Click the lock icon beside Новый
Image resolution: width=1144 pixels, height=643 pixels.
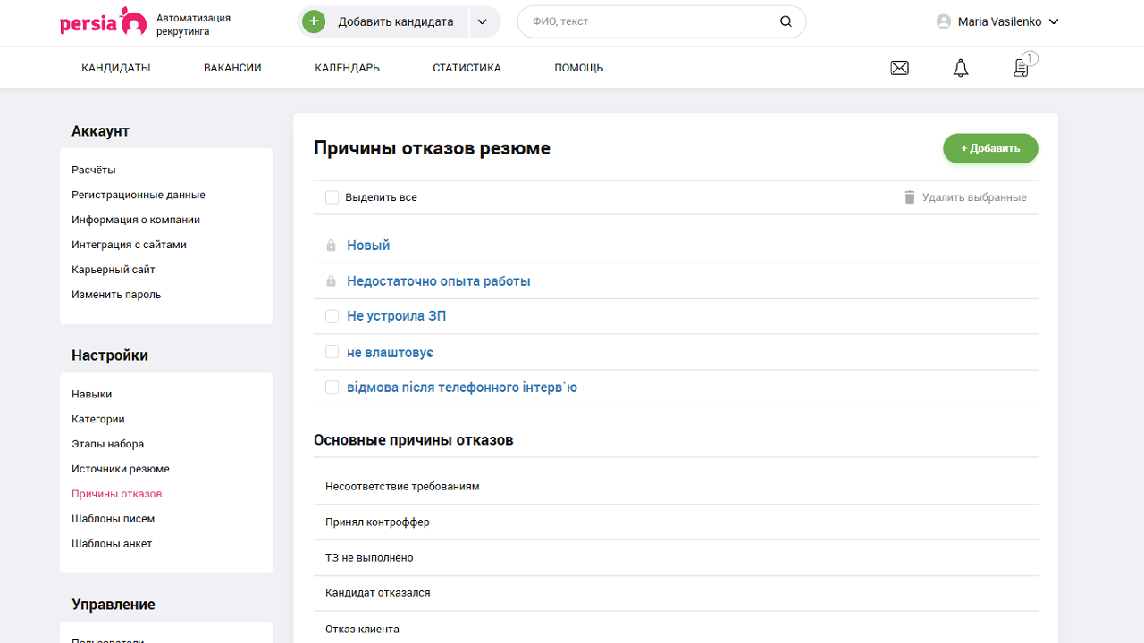coord(332,244)
